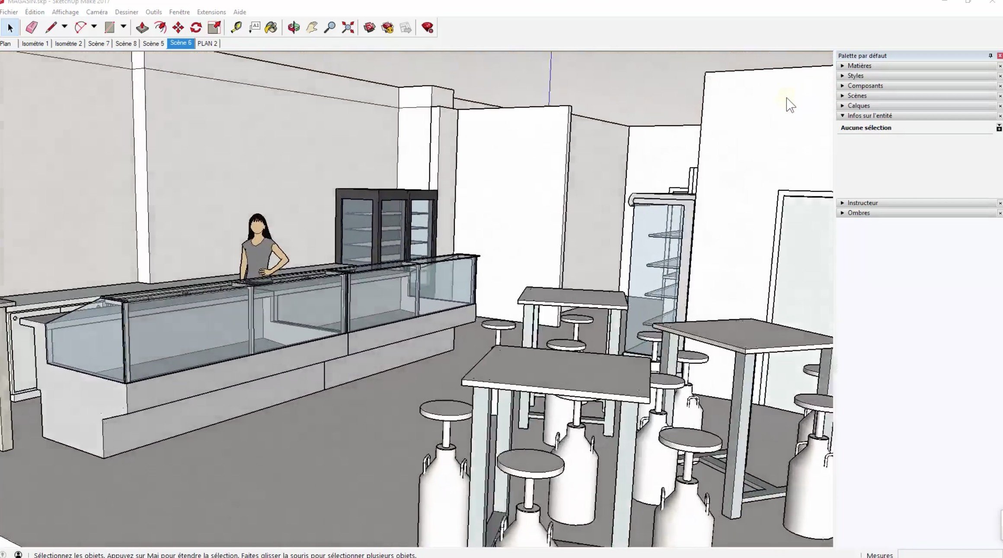Screen dimensions: 1003x558
Task: Click the Mesures input field
Action: (x=950, y=555)
